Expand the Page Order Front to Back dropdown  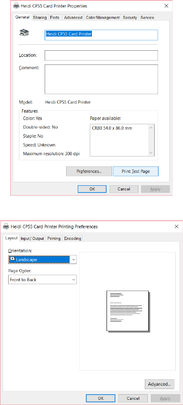pyautogui.click(x=43, y=279)
